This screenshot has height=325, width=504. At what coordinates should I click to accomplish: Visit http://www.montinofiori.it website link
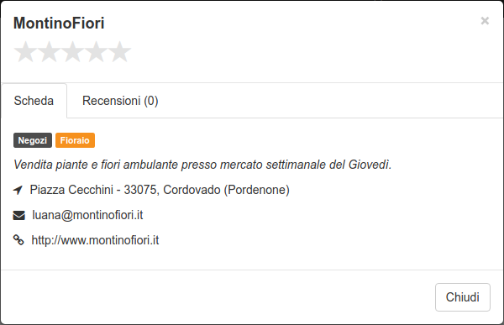95,240
